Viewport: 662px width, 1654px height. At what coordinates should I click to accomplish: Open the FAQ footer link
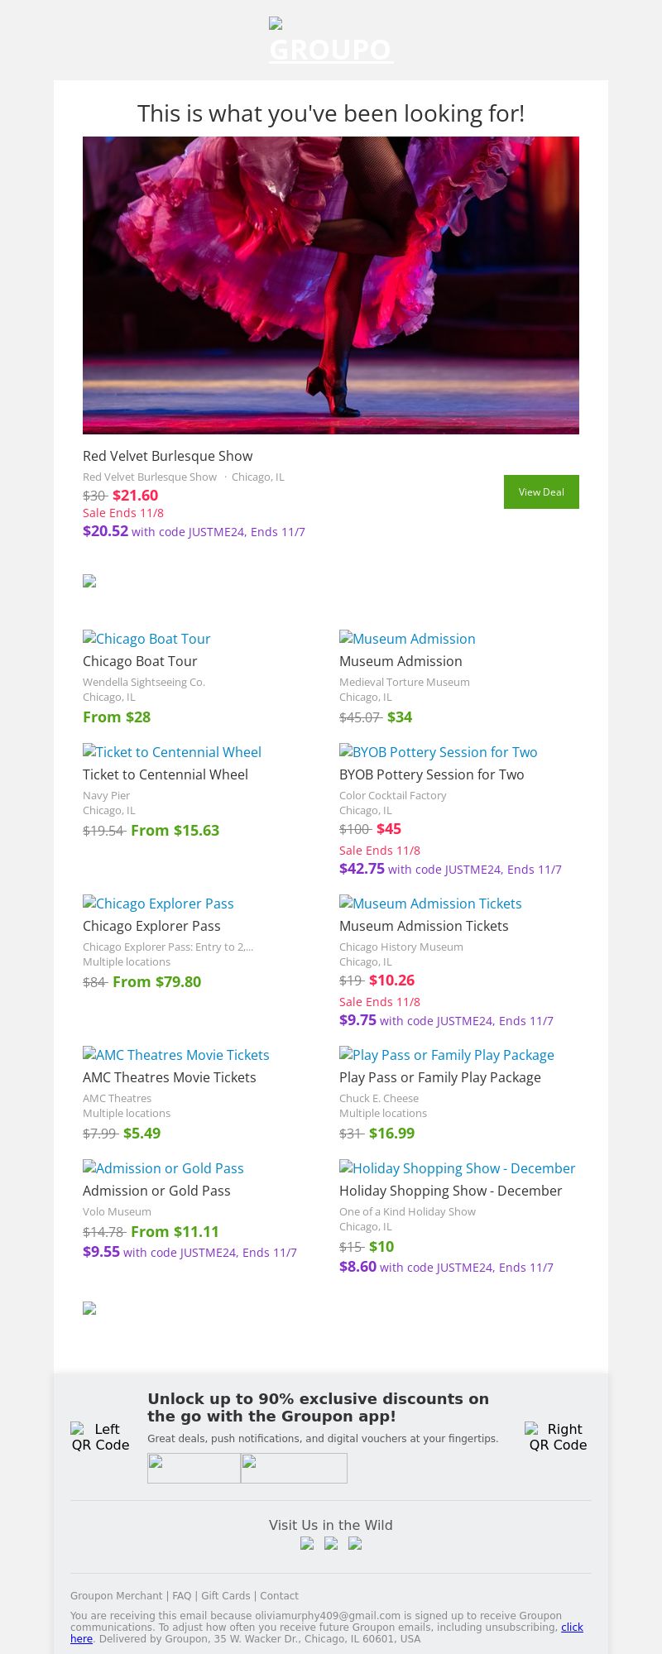point(181,1596)
